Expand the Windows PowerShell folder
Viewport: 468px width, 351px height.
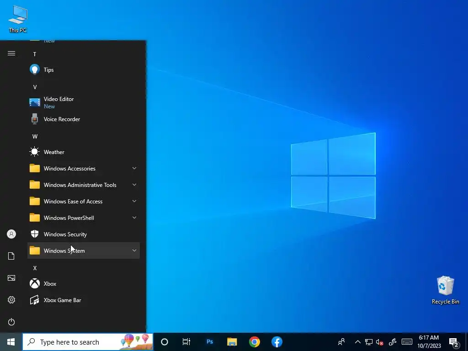[x=84, y=218]
